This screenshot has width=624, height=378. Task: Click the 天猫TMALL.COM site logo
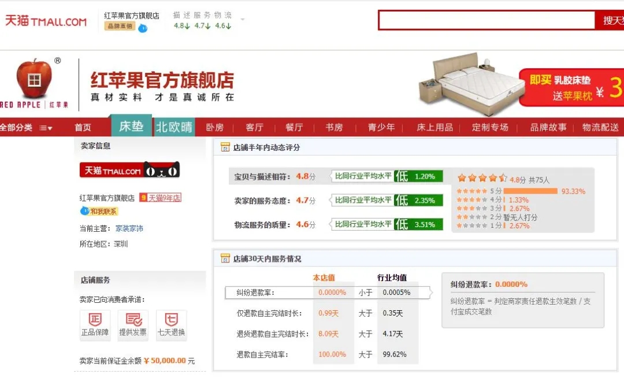(46, 19)
